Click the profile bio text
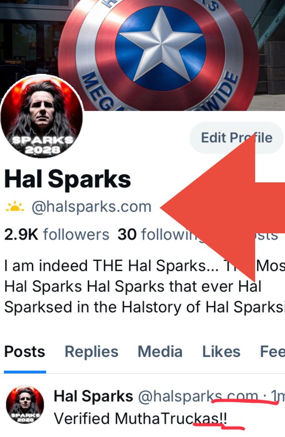The image size is (285, 437). (145, 286)
